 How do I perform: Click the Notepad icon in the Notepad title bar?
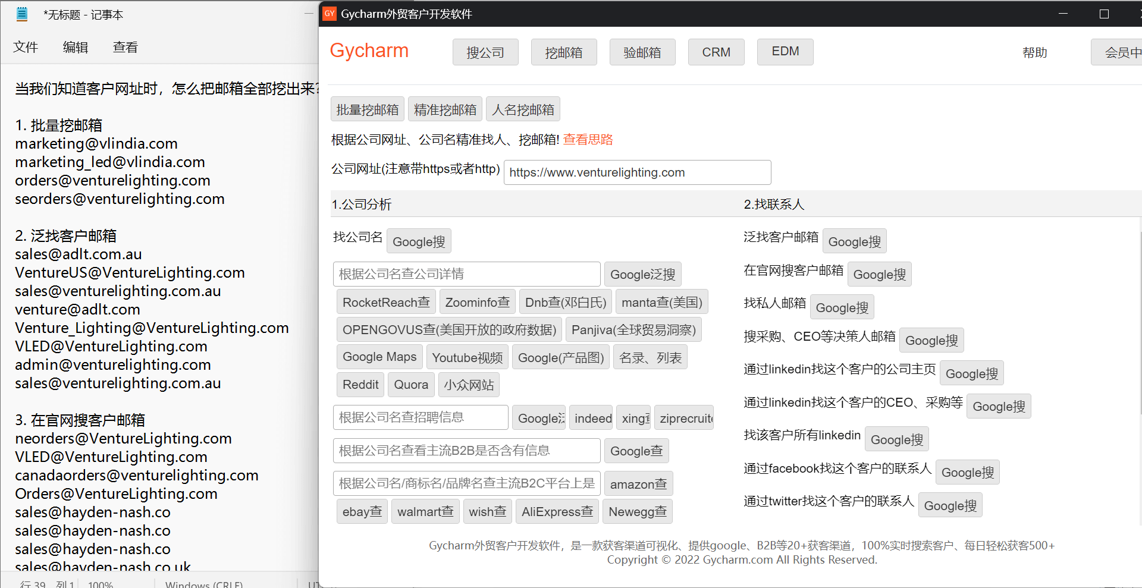pyautogui.click(x=22, y=14)
